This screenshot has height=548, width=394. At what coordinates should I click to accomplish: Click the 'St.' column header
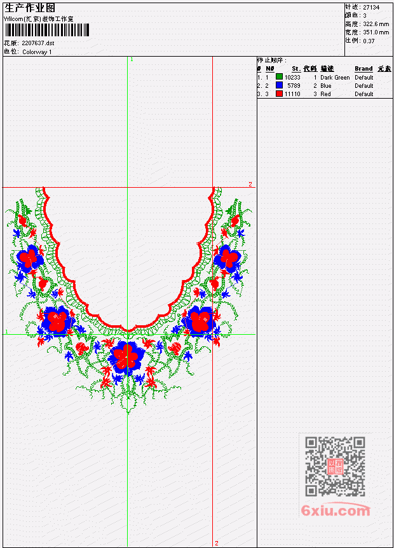point(296,69)
